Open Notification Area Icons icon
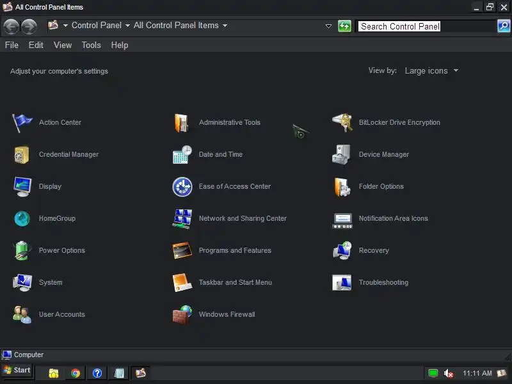 (342, 221)
